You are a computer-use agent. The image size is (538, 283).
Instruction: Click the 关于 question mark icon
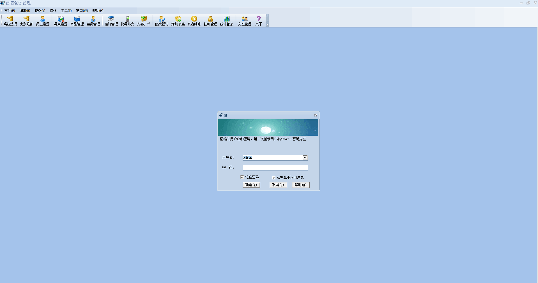(258, 21)
